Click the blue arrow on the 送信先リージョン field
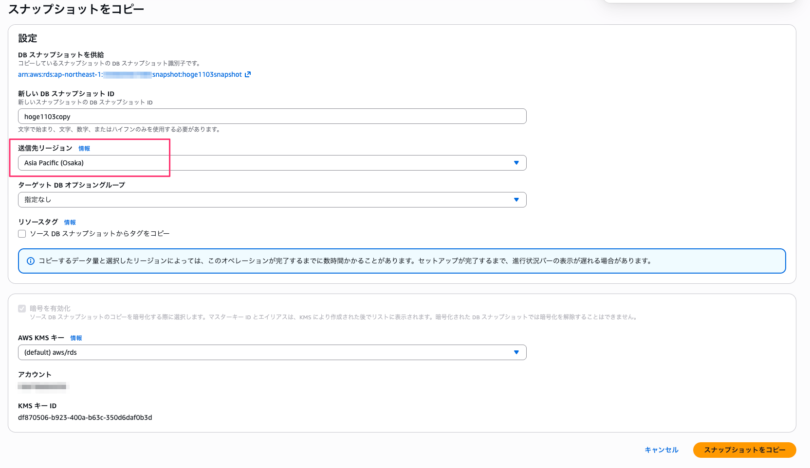 point(516,163)
